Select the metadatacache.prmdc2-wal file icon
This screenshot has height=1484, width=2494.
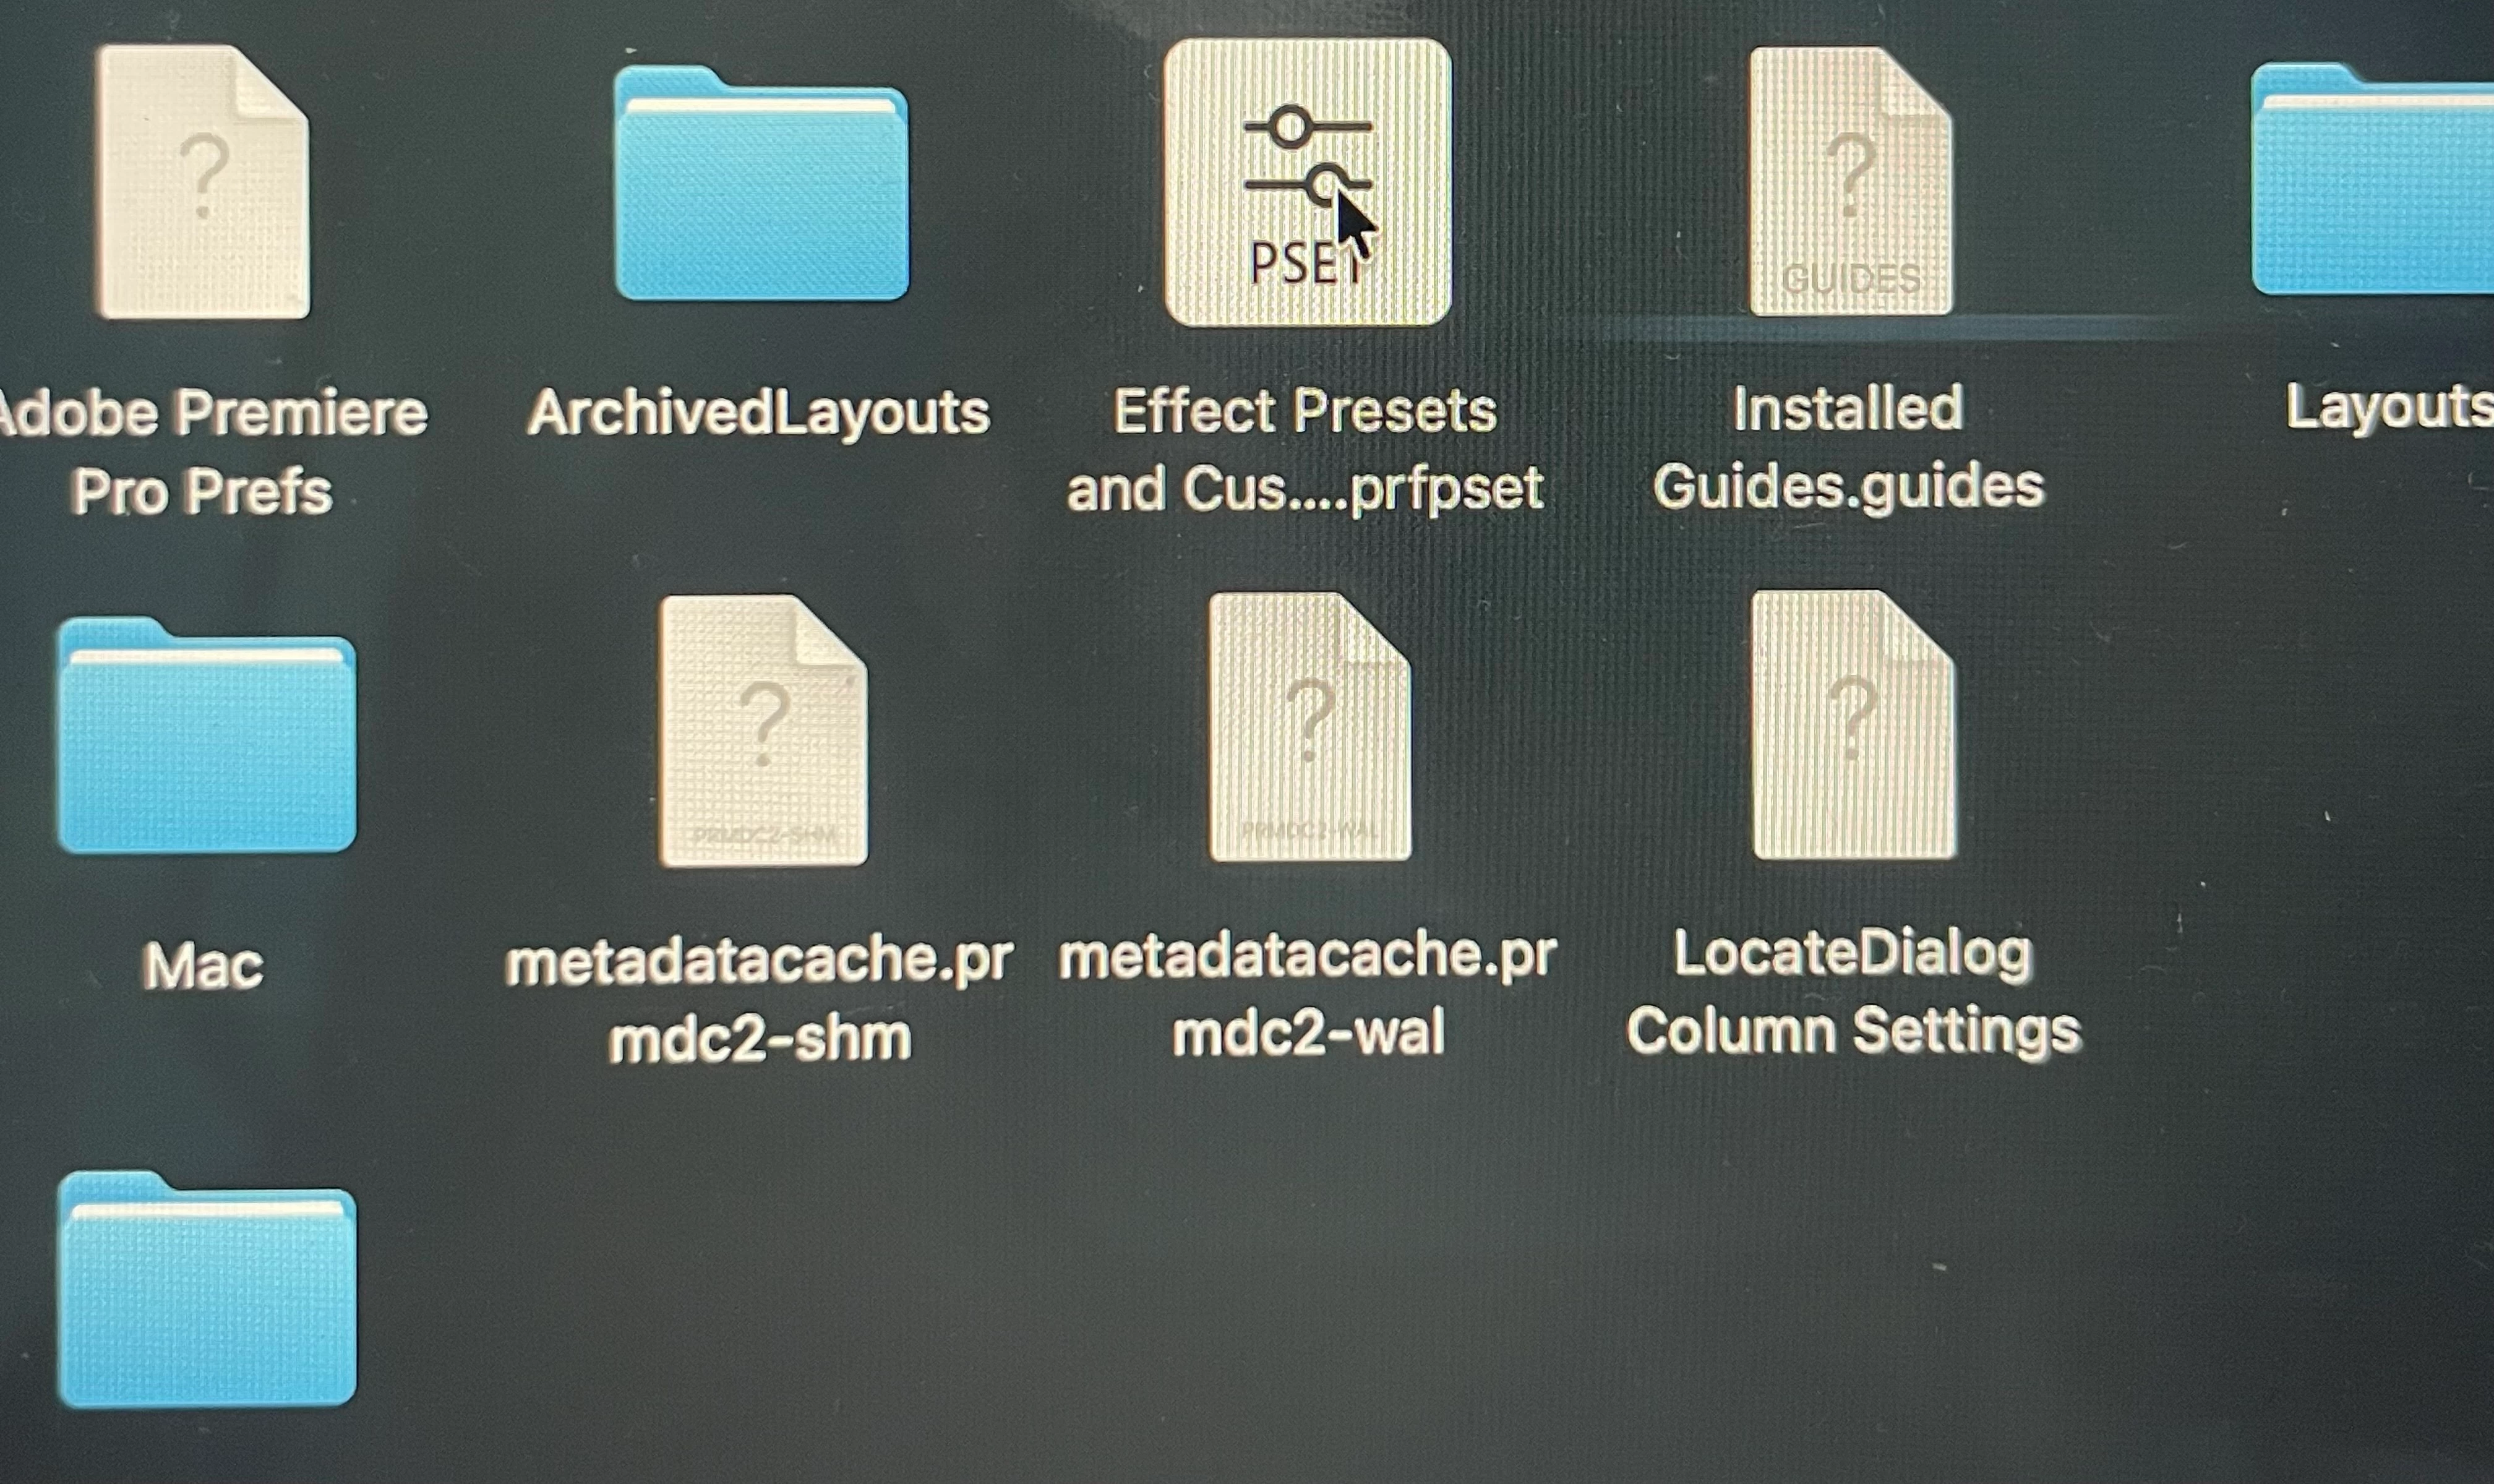[1309, 727]
